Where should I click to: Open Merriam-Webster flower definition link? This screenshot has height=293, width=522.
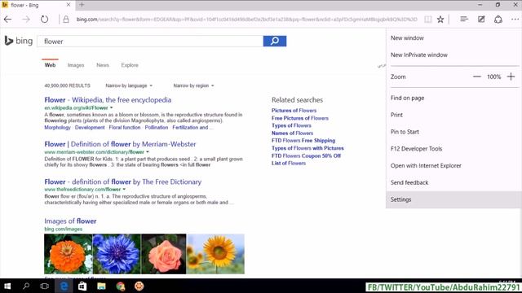(x=120, y=144)
